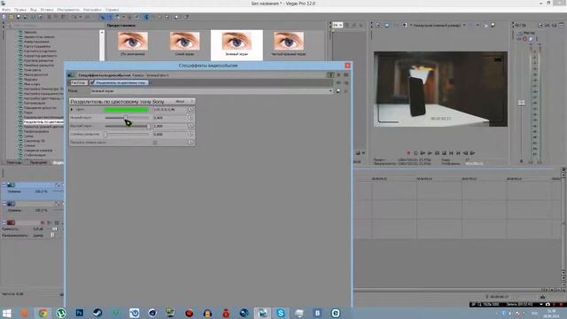Toggle the show mask only checkbox
Screen dimensions: 567x319
tap(155, 143)
